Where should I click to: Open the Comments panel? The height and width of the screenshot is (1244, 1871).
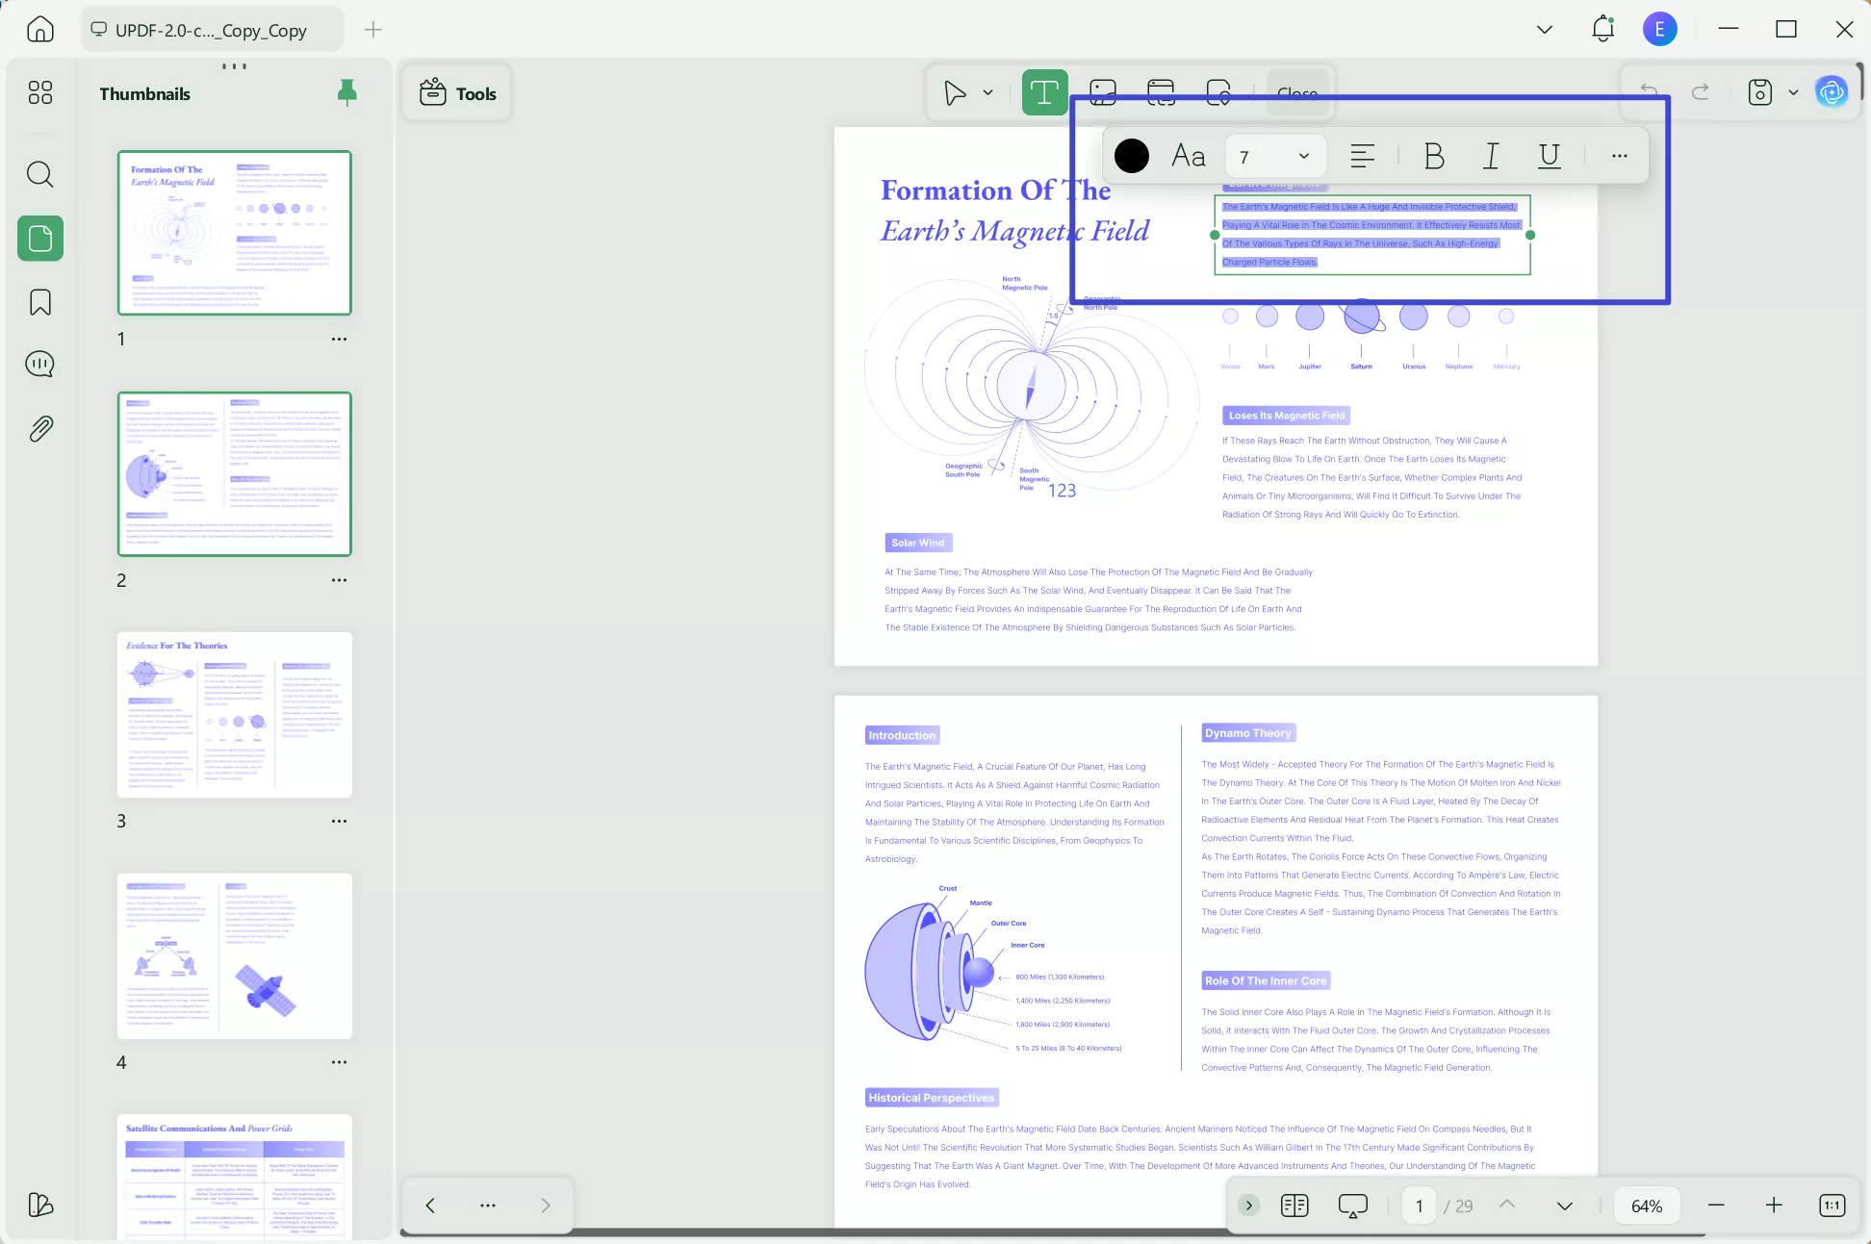39,364
